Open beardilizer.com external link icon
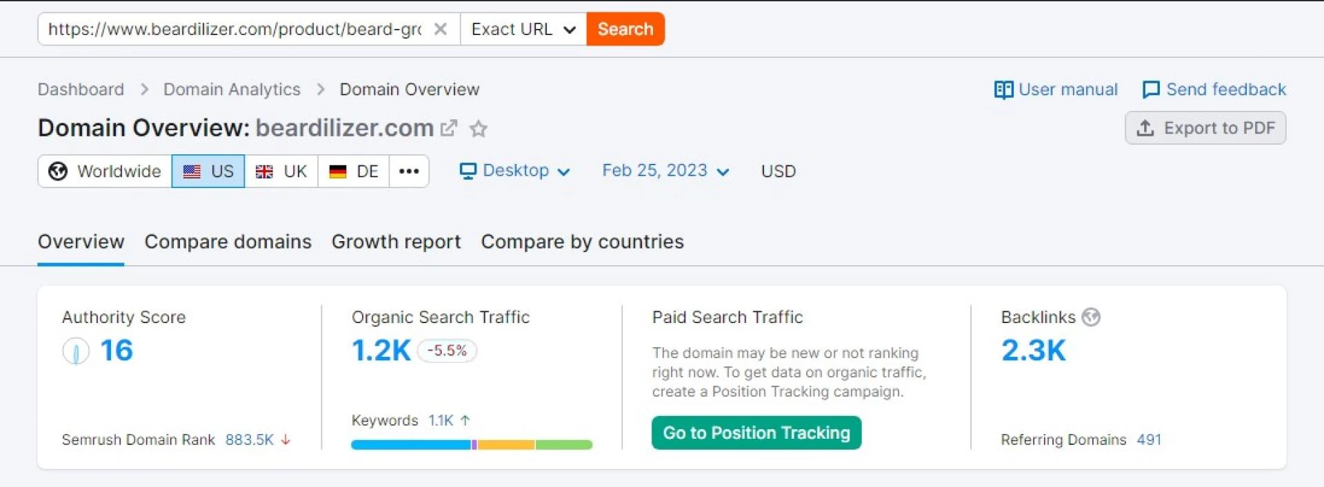 [x=449, y=128]
